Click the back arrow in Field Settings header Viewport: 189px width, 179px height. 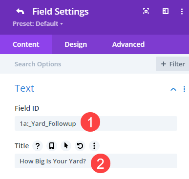point(20,12)
